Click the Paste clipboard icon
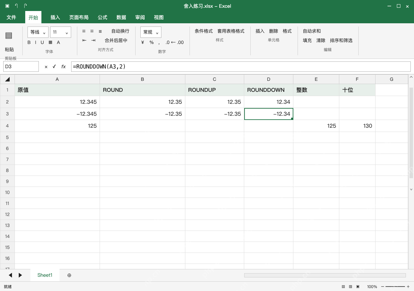 point(9,36)
